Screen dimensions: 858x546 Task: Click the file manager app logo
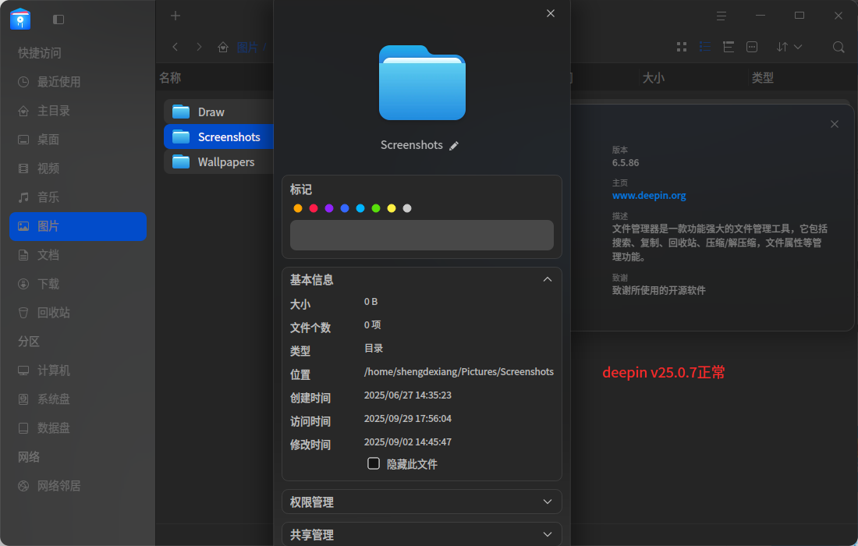(20, 19)
